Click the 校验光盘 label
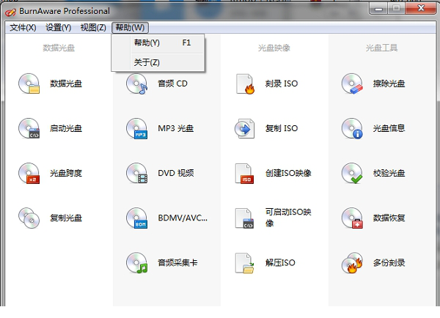 coord(389,173)
